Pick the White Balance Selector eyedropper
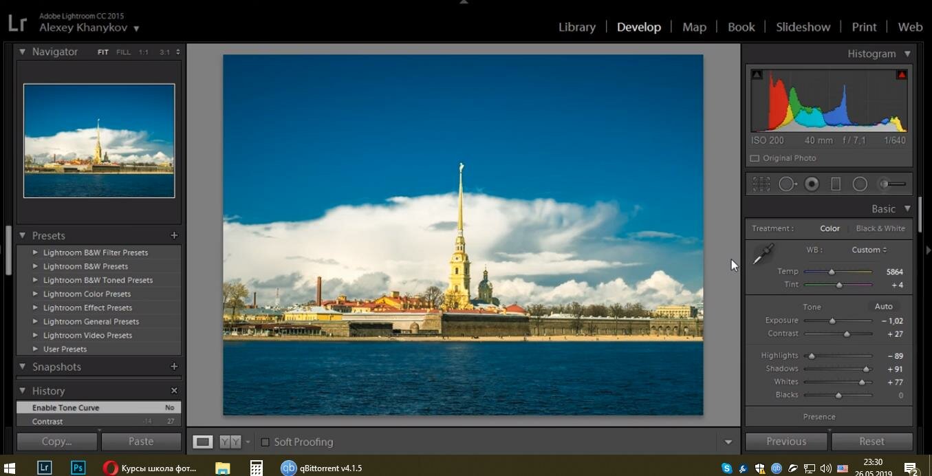Image resolution: width=932 pixels, height=476 pixels. 763,255
